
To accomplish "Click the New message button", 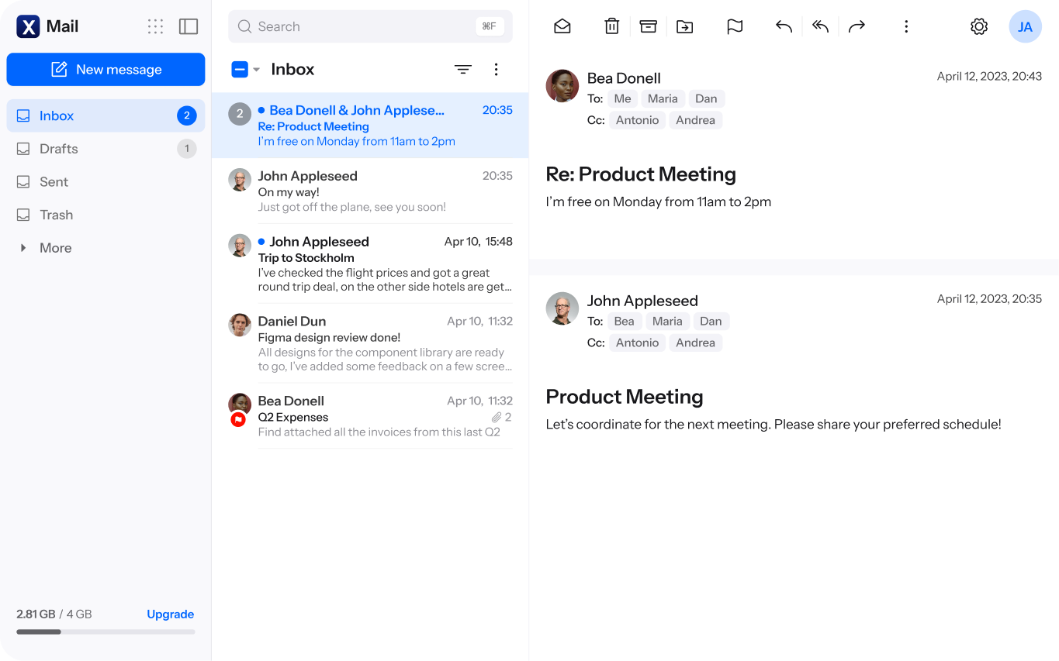I will click(106, 69).
